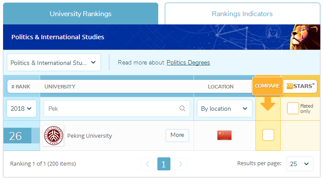Select the University Rankings tab
The width and height of the screenshot is (323, 180).
coord(80,14)
